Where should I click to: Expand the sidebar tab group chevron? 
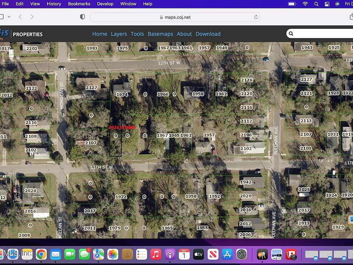[9, 17]
